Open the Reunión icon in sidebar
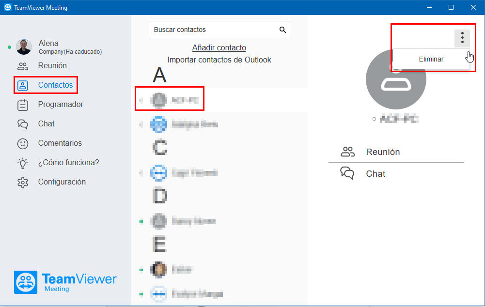485x307 pixels. (x=23, y=66)
